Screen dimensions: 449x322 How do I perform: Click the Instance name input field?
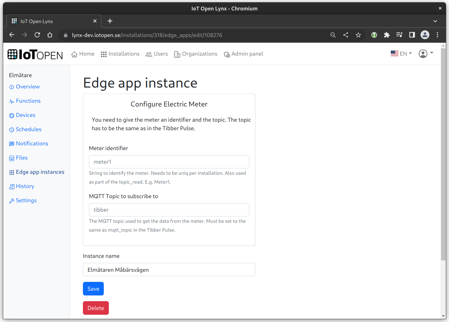tap(169, 270)
